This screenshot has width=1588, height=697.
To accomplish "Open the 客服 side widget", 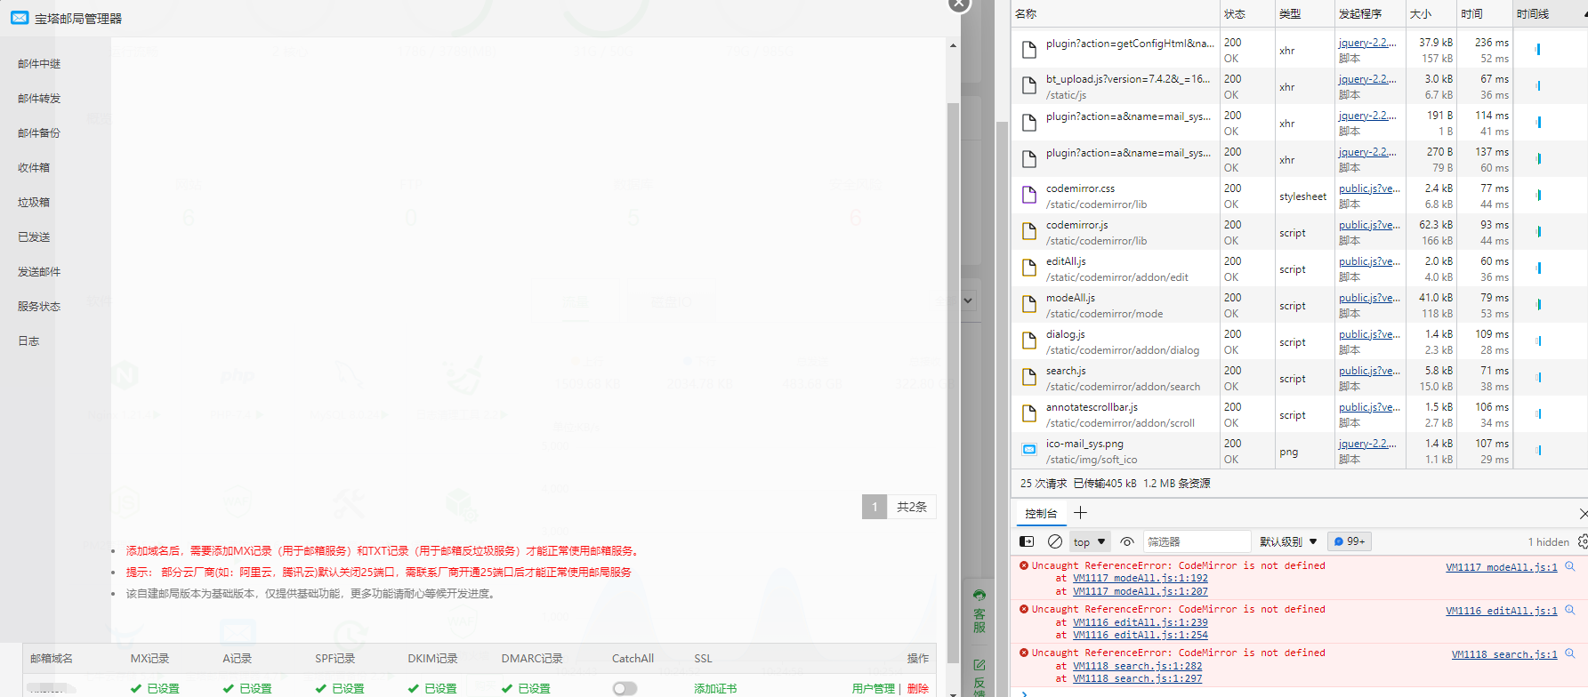I will 979,611.
